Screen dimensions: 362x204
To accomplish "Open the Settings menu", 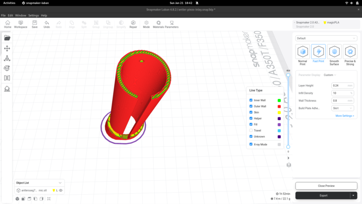I will (33, 15).
